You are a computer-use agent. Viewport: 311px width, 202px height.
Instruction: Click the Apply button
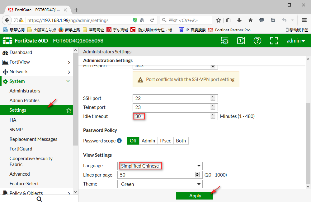coord(194,196)
